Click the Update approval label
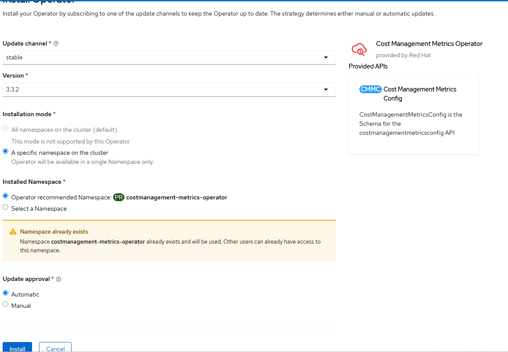 coord(26,279)
